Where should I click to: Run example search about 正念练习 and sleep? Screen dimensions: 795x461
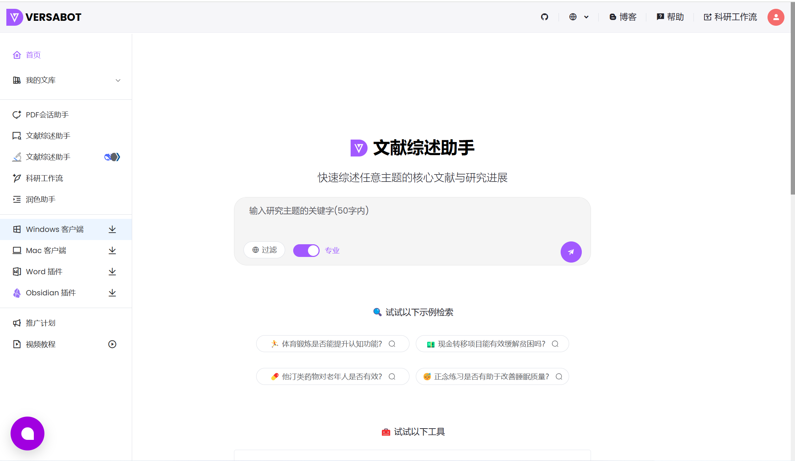[x=492, y=376]
